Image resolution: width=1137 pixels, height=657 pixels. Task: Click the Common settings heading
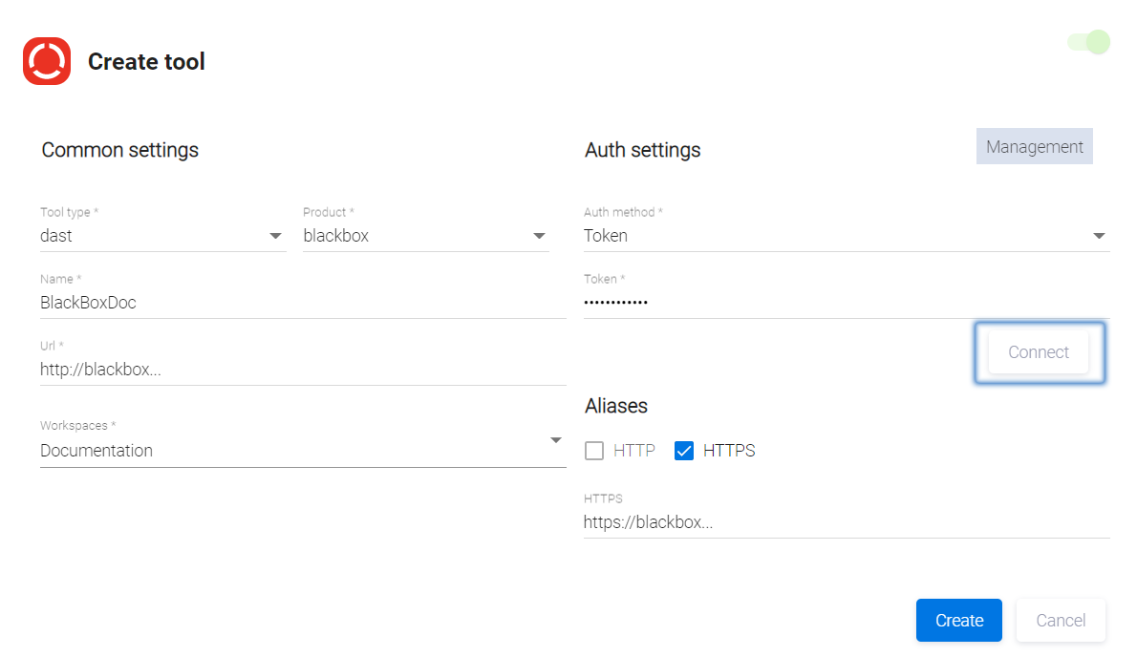(x=120, y=150)
